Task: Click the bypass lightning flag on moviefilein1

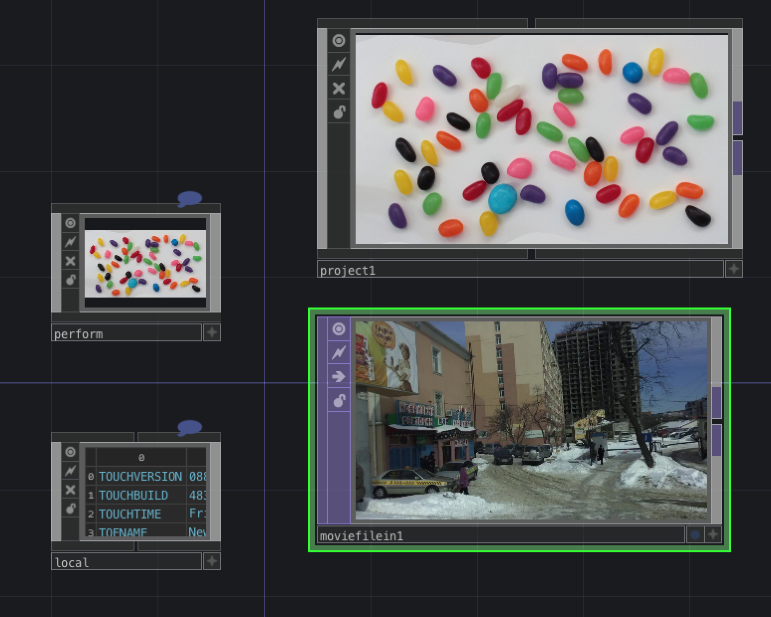Action: (339, 351)
